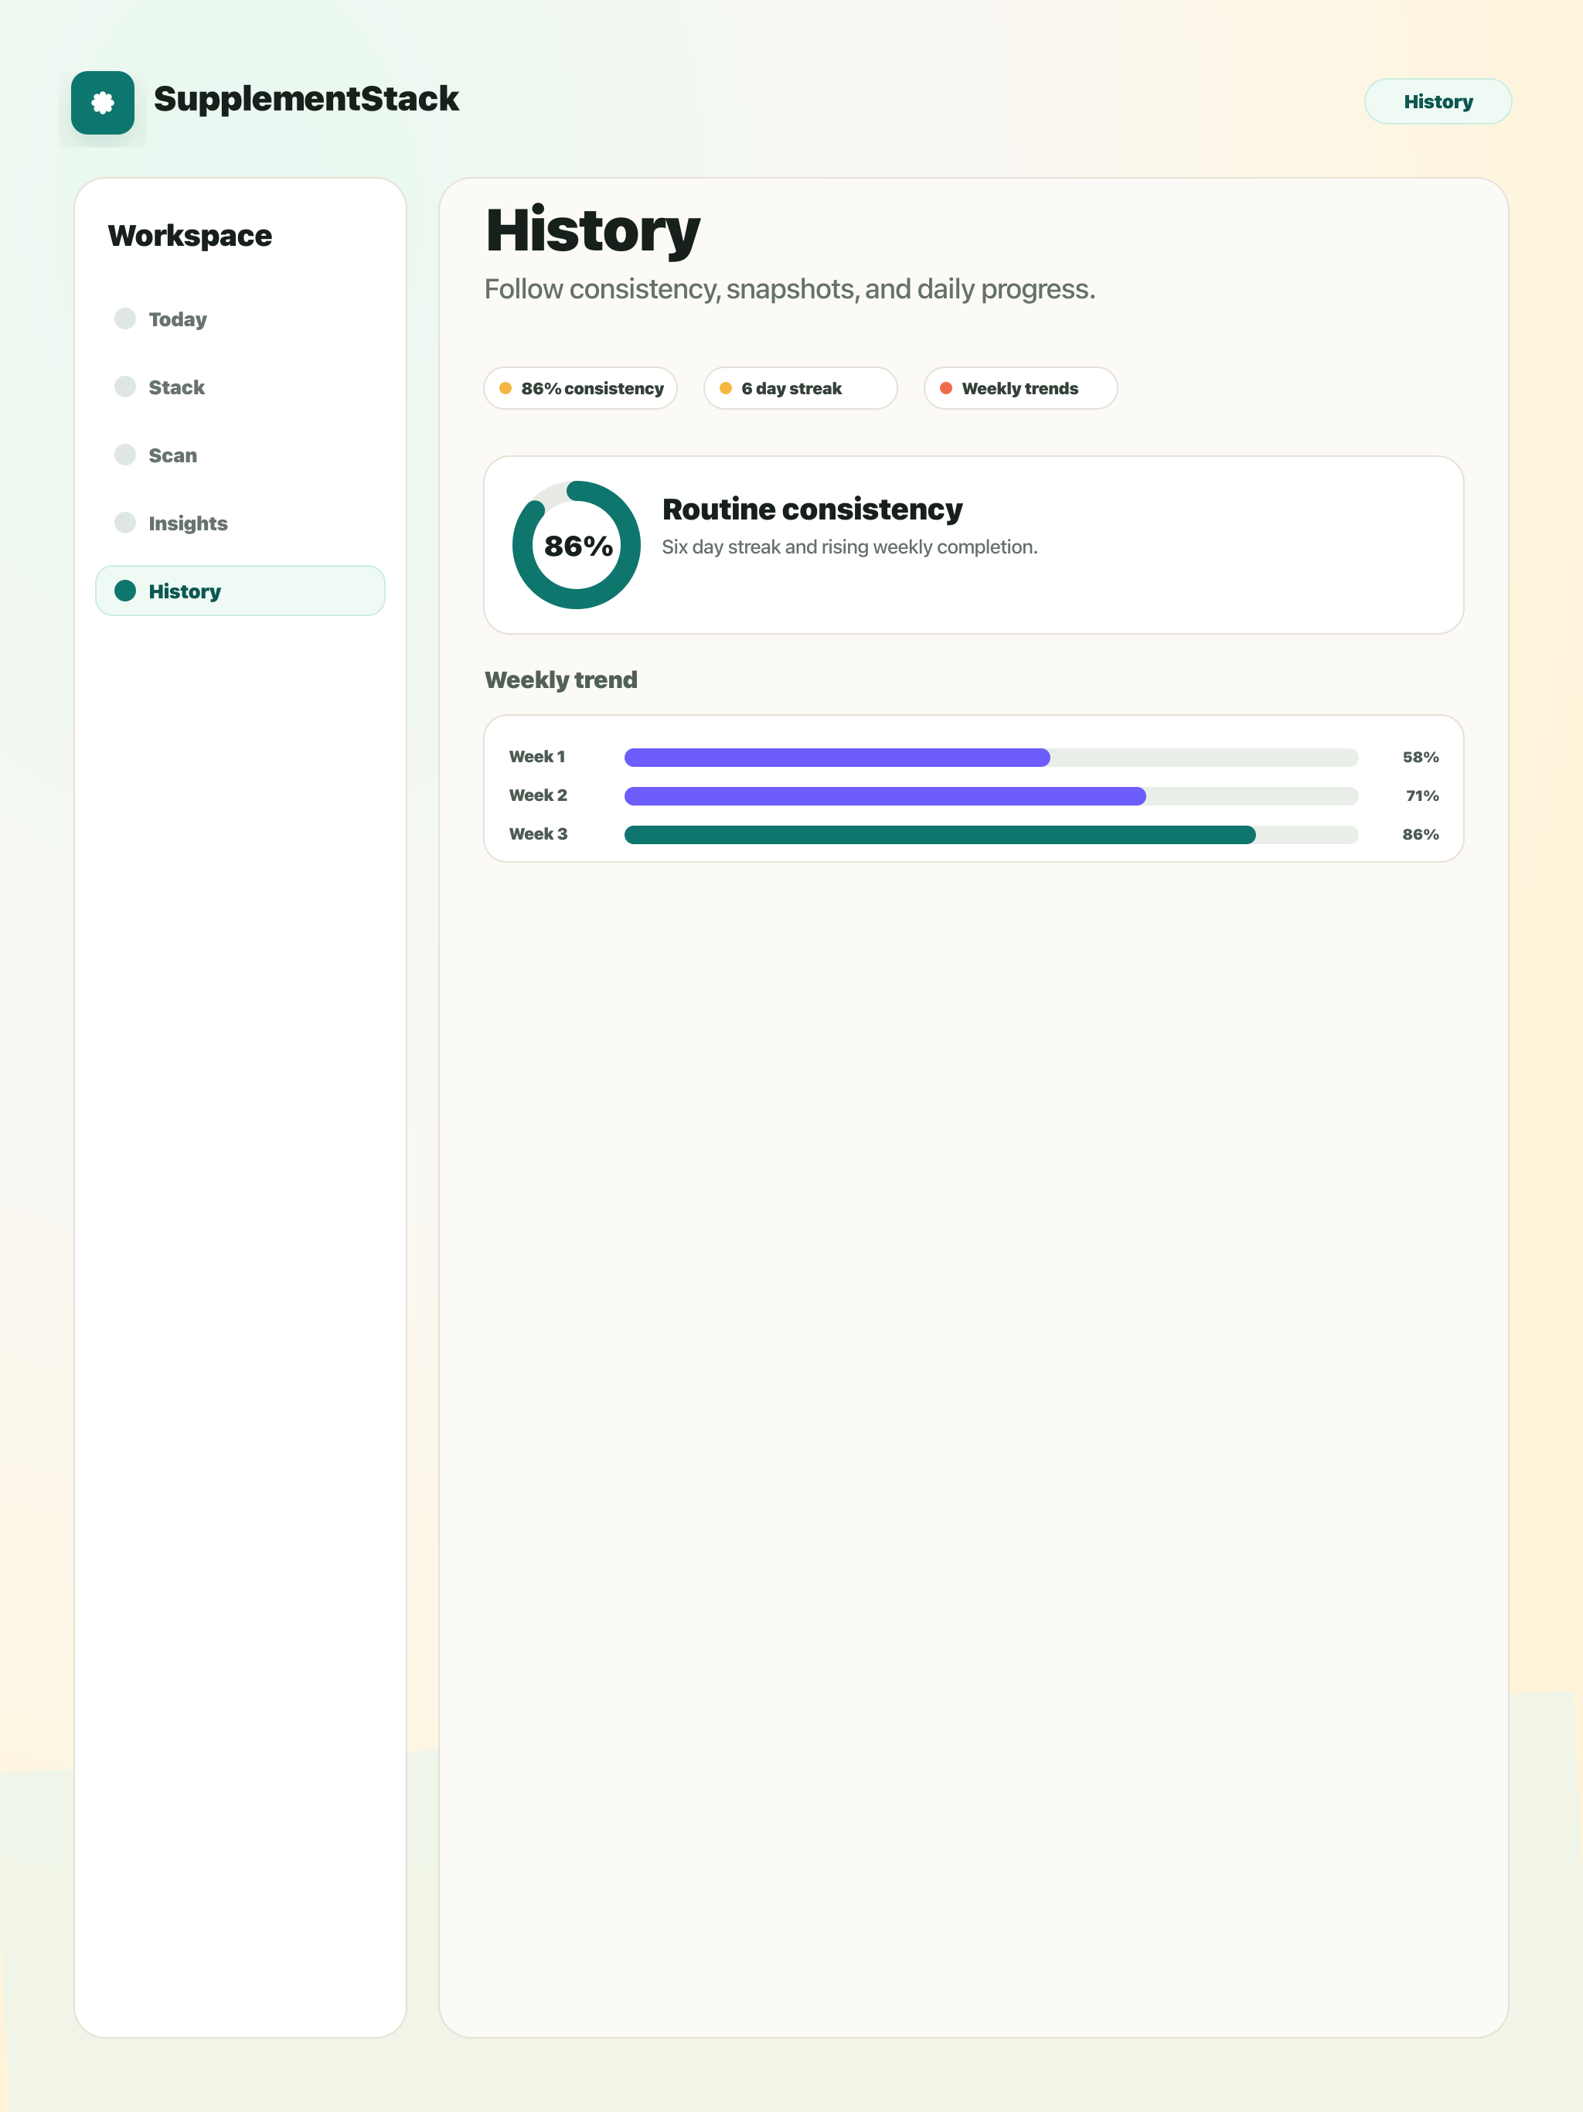Select History in the Workspace sidebar
Viewport: 1583px width, 2112px height.
pos(240,591)
